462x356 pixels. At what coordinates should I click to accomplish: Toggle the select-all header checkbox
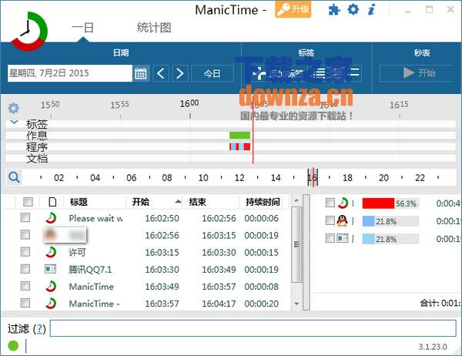click(x=28, y=202)
